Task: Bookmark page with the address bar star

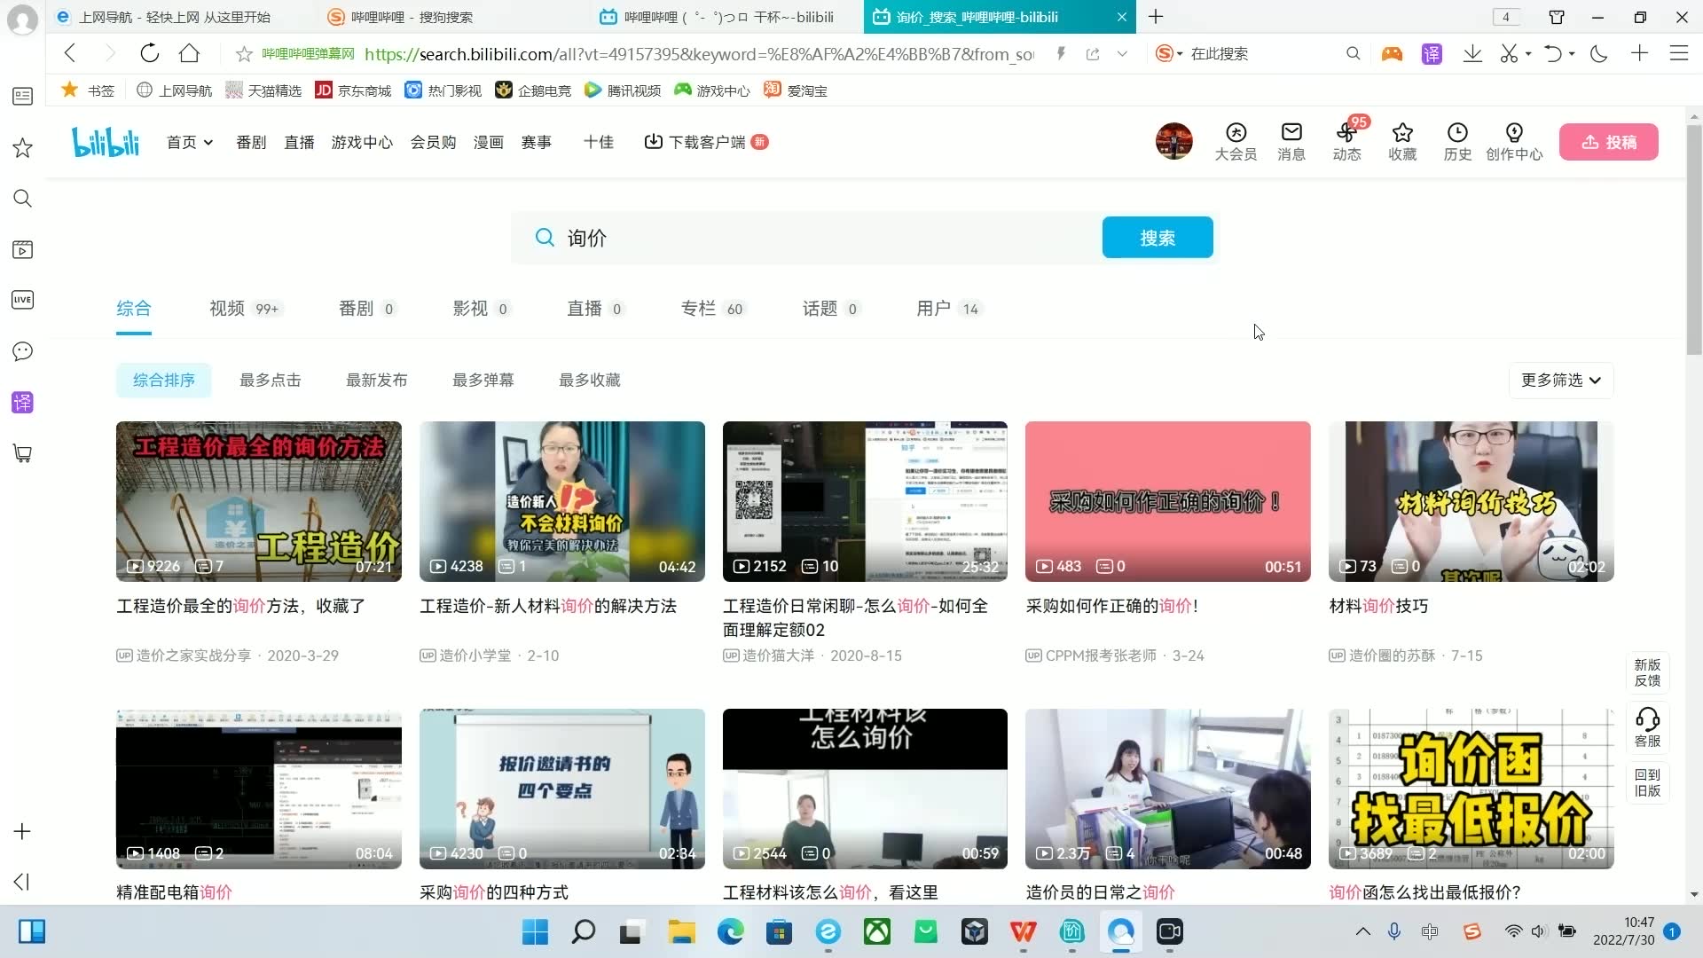Action: click(x=244, y=54)
